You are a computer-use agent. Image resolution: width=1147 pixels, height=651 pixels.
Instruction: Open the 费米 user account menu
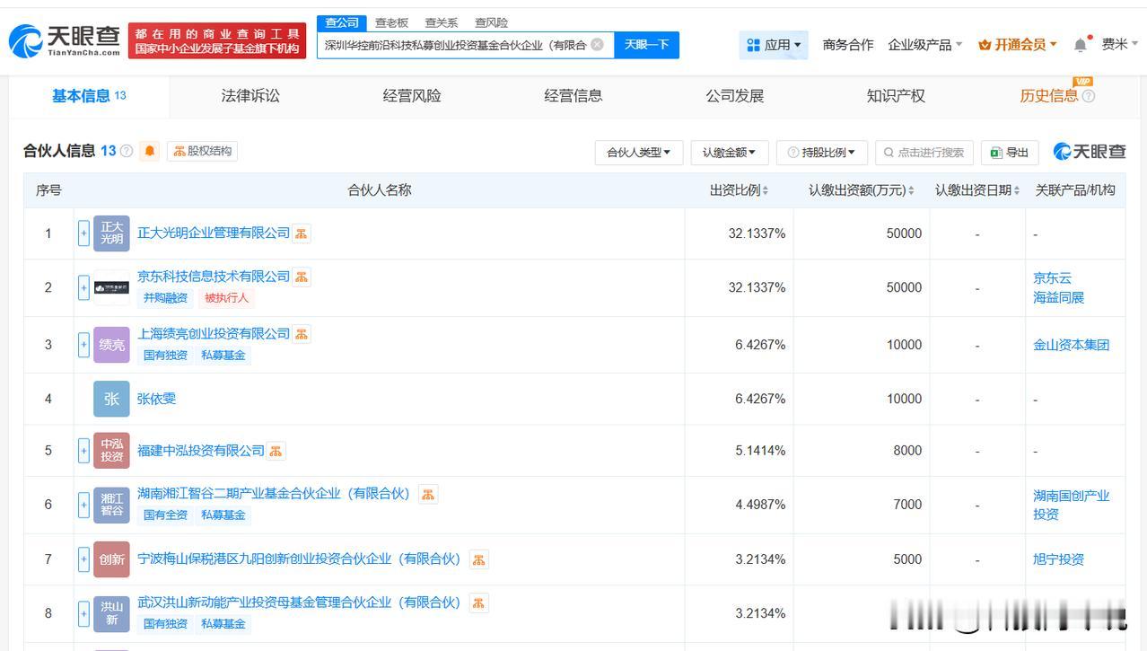tap(1120, 45)
